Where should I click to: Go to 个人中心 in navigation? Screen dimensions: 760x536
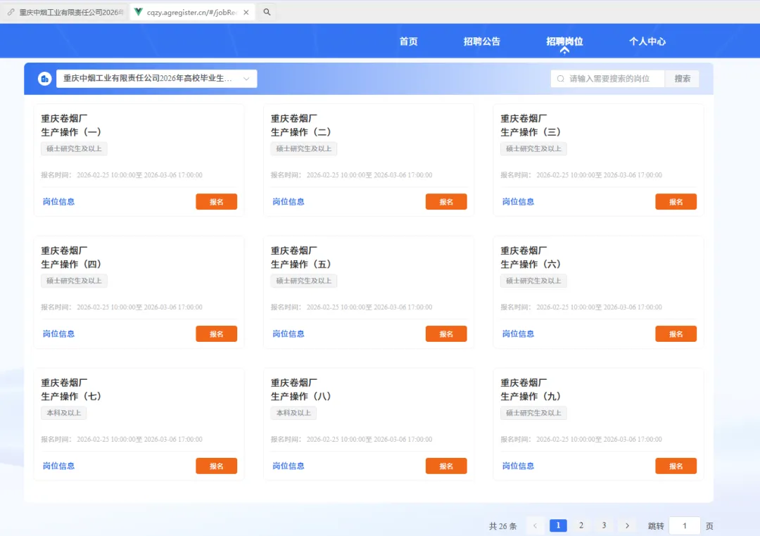click(647, 42)
